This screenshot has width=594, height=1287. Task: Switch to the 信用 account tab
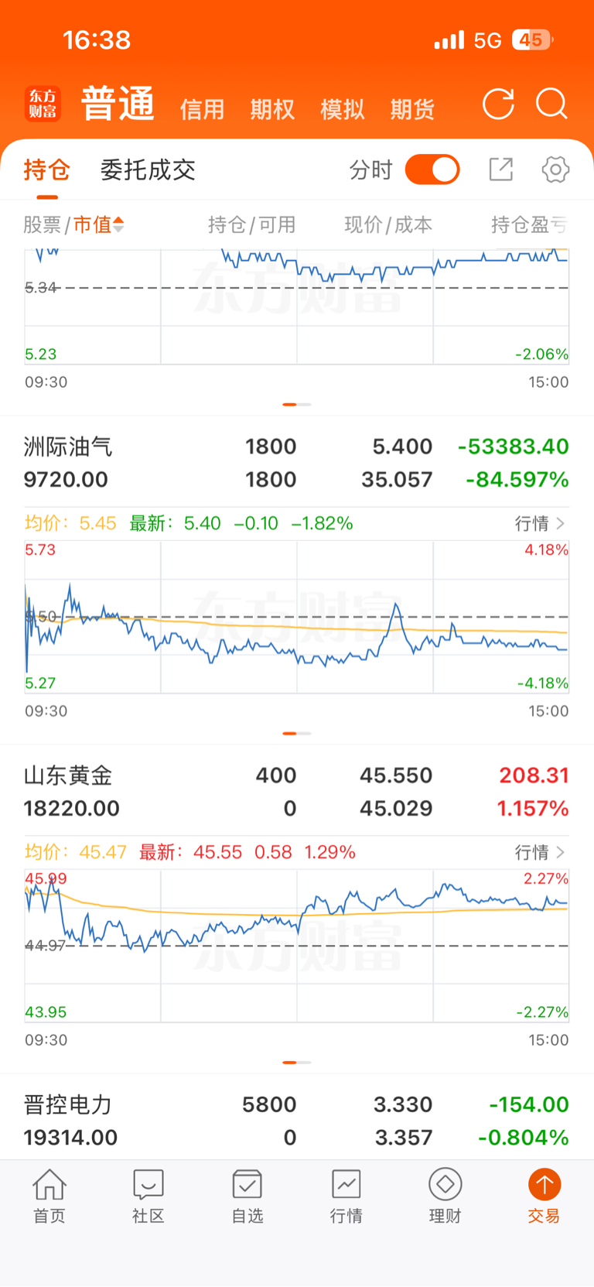202,109
